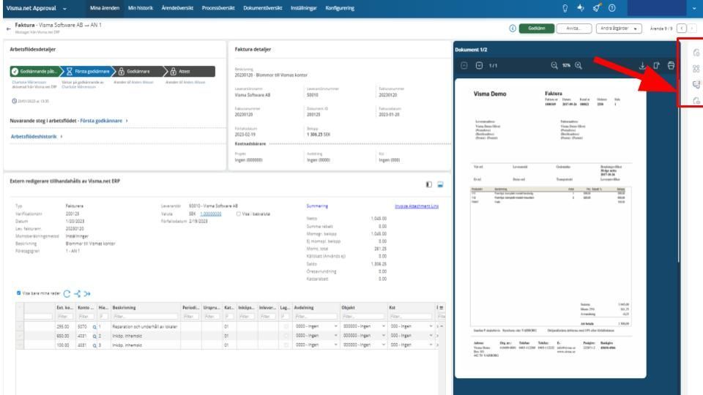
Task: Refresh the invoice rows table
Action: [67, 293]
